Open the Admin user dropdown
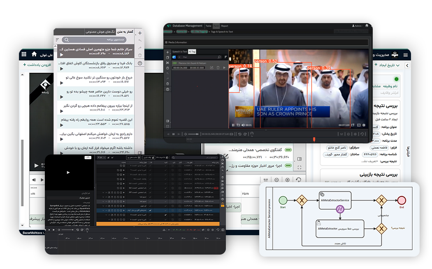Image resolution: width=432 pixels, height=269 pixels. [357, 26]
